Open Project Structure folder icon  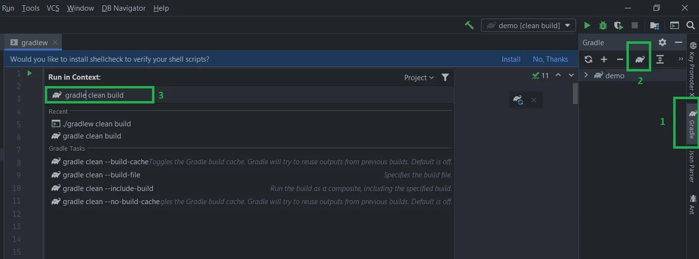(x=655, y=25)
